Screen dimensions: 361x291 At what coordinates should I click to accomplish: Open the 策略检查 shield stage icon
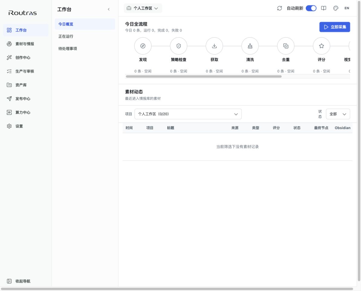coord(178,46)
